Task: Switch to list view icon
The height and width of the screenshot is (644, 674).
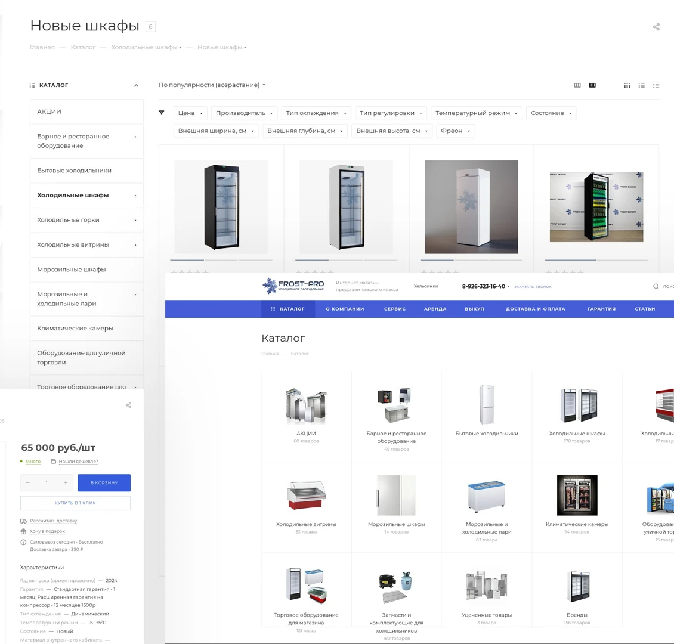Action: (641, 85)
